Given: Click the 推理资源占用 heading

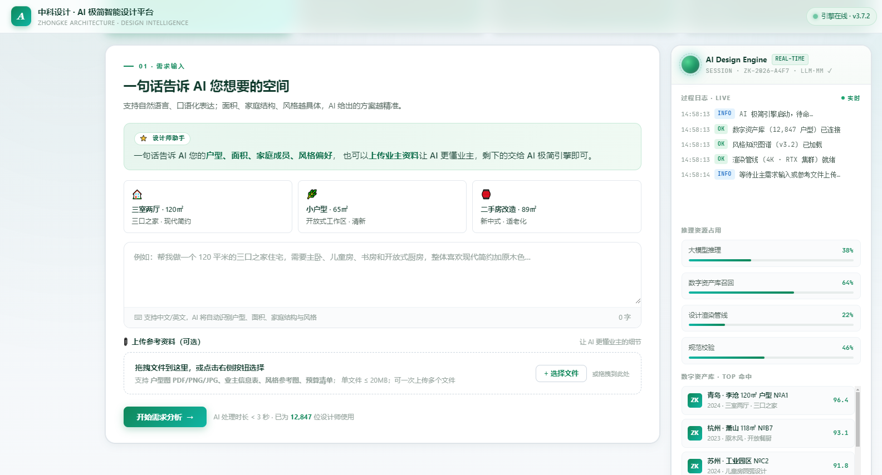Looking at the screenshot, I should [x=701, y=230].
